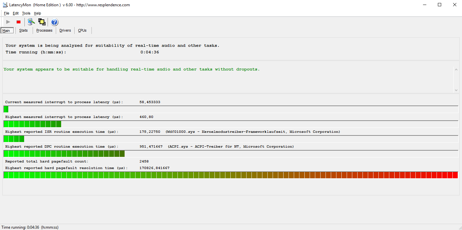Click the green suitability message text
The image size is (462, 230).
click(x=132, y=70)
